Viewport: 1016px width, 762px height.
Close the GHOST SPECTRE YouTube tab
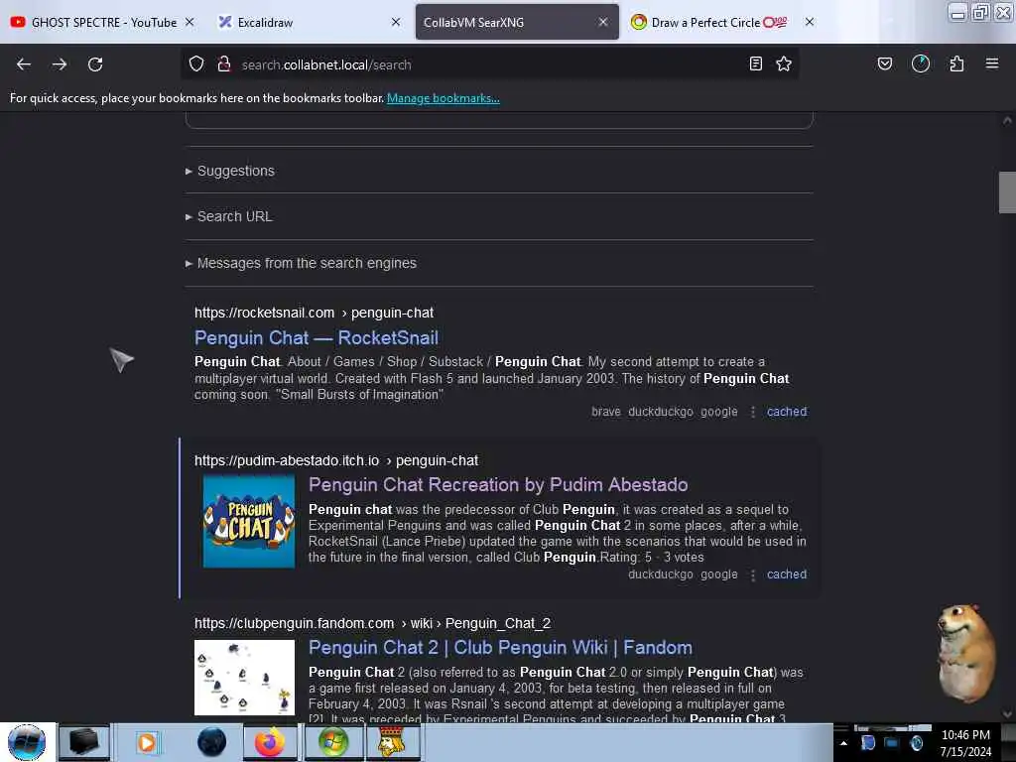pos(190,22)
